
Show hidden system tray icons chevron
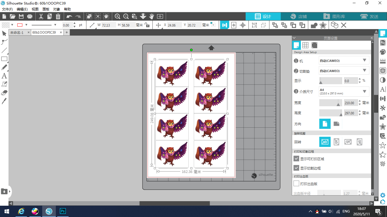point(311,211)
